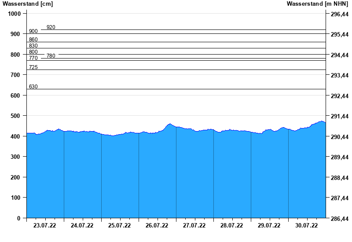352x242 pixels.
Task: Click the 800 threshold line label
Action: click(x=33, y=52)
